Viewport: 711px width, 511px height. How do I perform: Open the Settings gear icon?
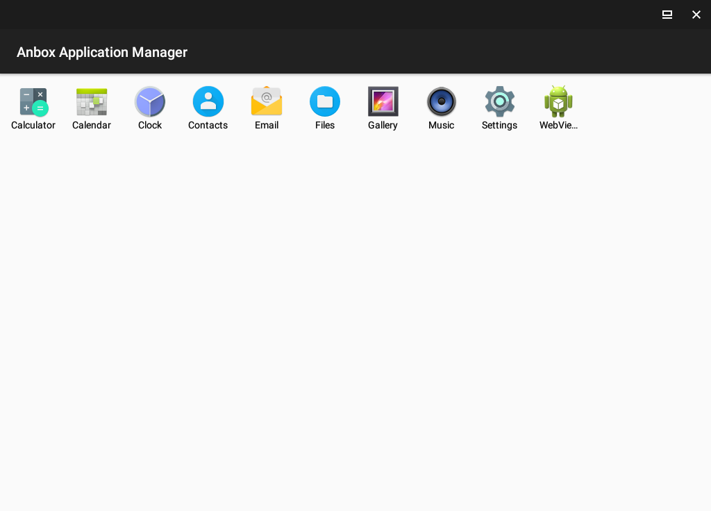(x=500, y=101)
